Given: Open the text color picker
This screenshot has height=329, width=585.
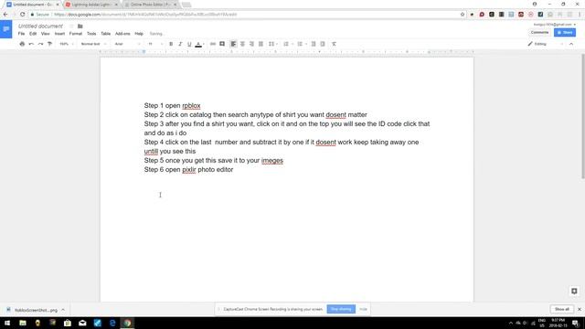Looking at the screenshot, I should (x=199, y=44).
